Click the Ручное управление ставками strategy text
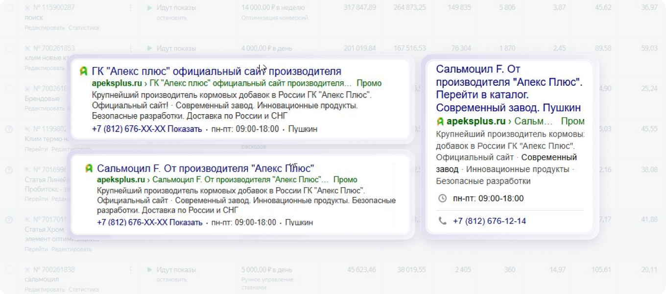 tap(267, 283)
